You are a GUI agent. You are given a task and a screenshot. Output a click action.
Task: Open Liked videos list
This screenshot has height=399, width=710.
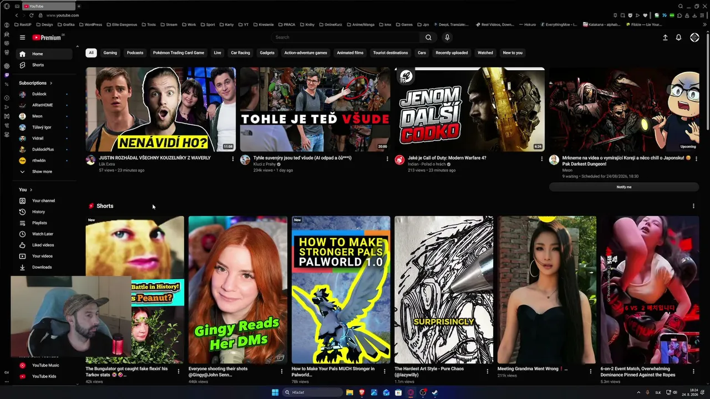44,245
